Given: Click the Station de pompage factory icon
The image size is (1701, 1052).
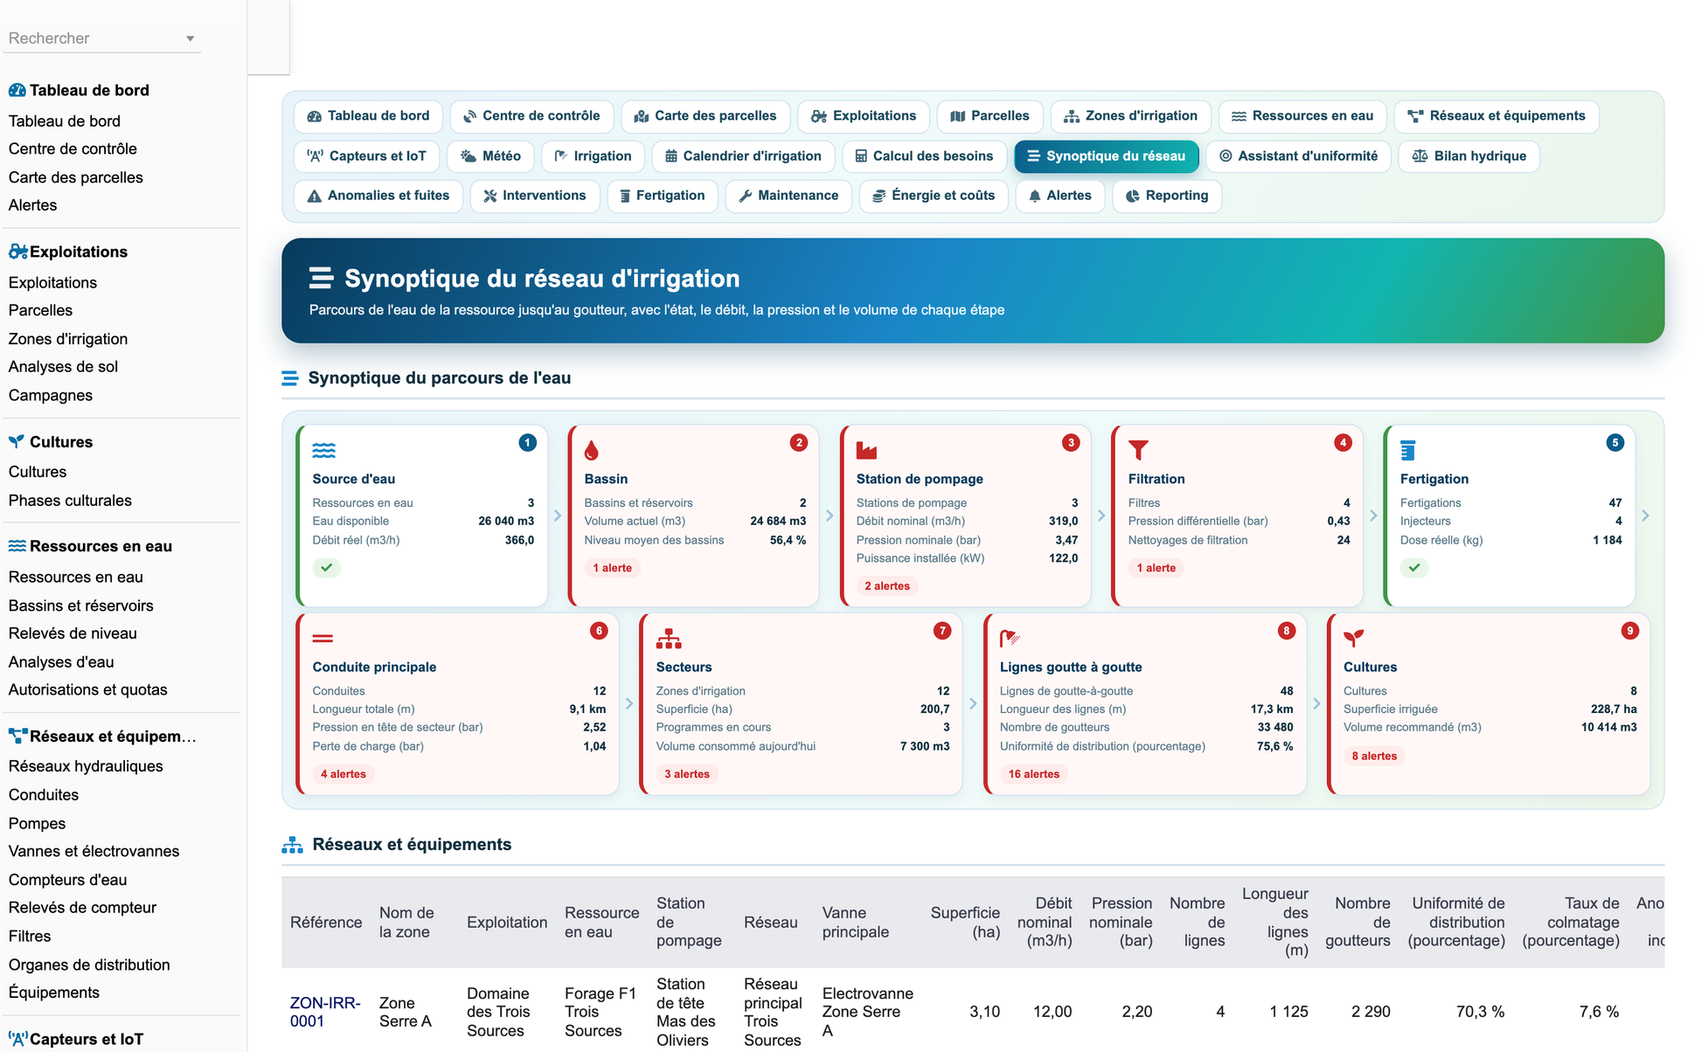Looking at the screenshot, I should click(x=866, y=450).
